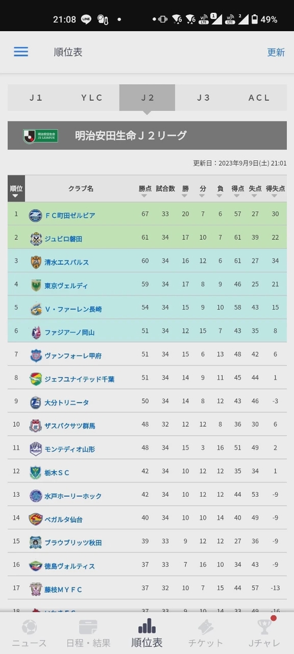294x654 pixels.
Task: Tap the ニュース soccer ball icon
Action: point(29,627)
